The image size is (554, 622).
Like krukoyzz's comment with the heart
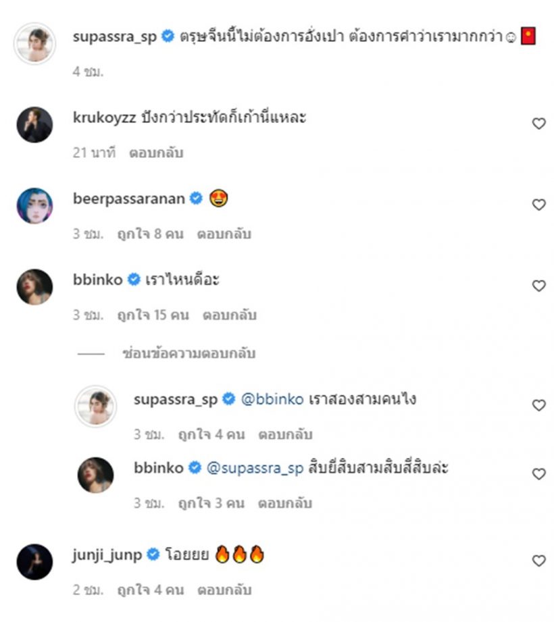538,124
